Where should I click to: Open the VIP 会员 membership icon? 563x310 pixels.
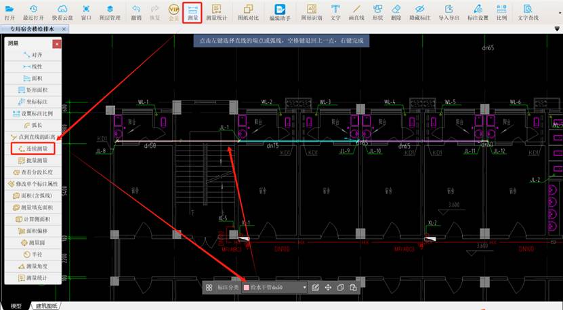[174, 12]
